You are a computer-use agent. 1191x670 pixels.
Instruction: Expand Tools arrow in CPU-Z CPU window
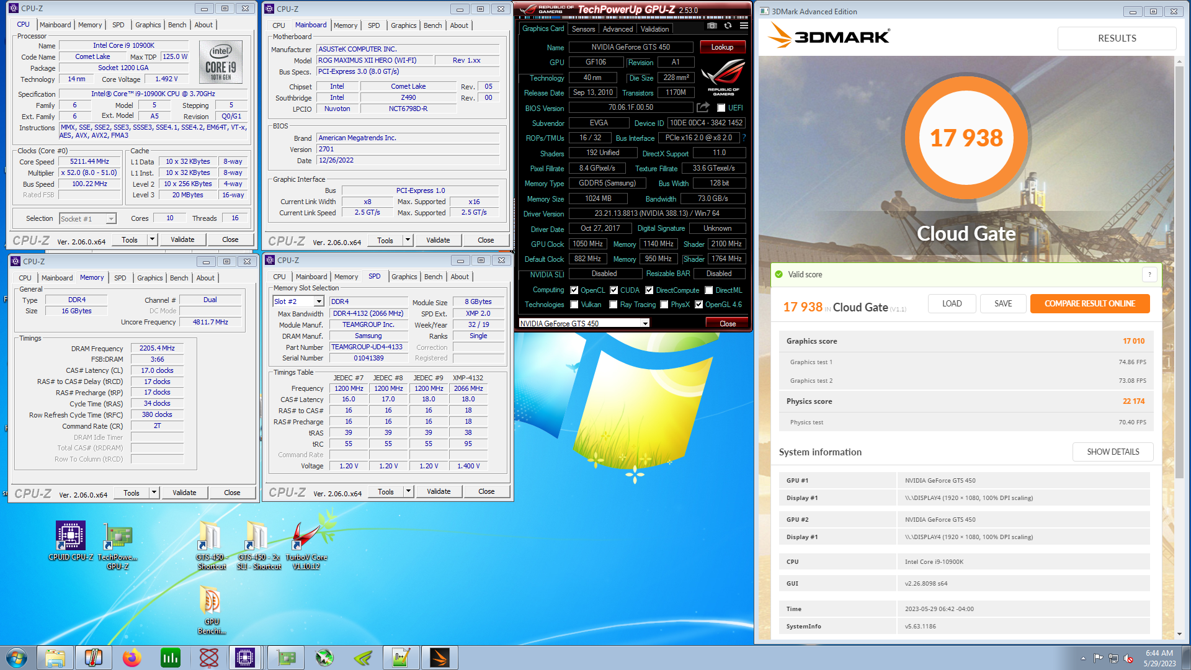click(152, 239)
